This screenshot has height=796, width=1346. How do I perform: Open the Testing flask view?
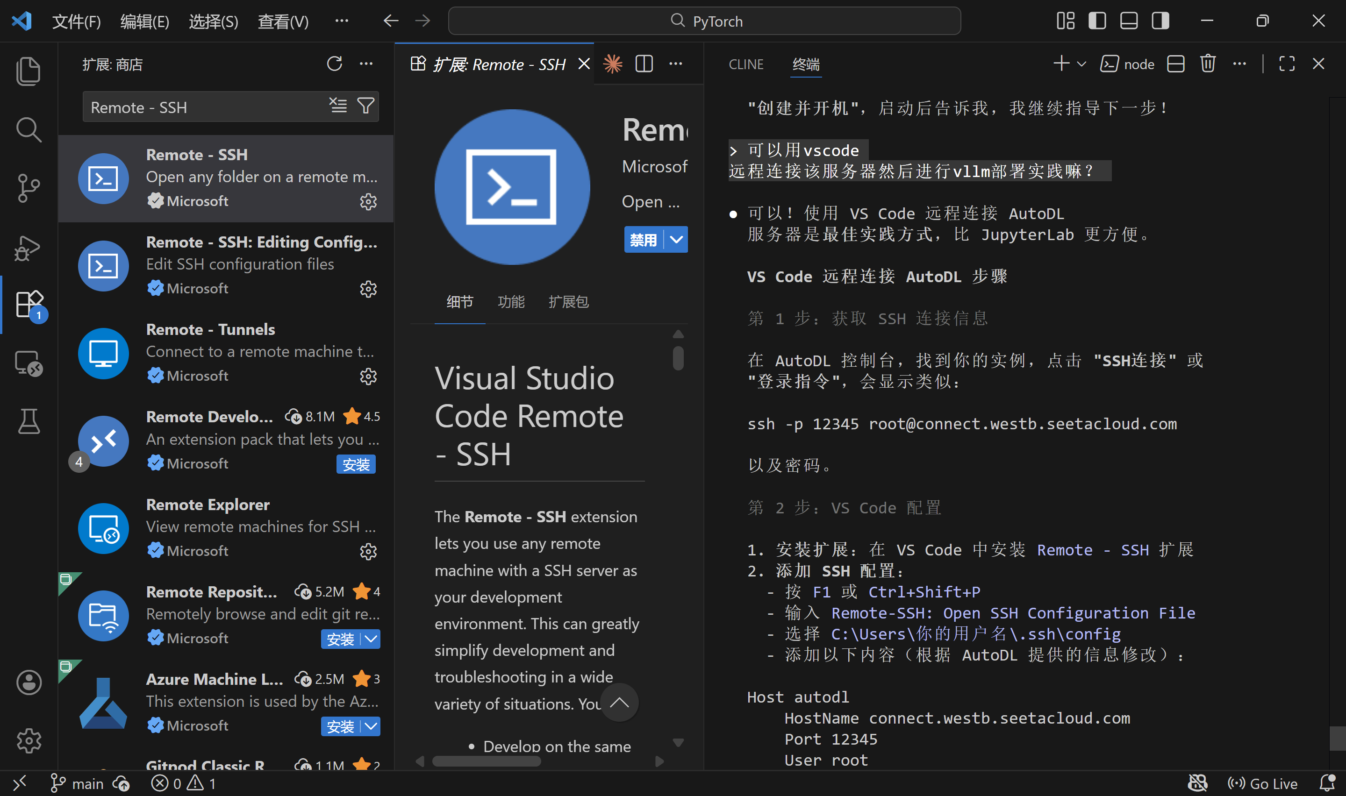point(28,421)
